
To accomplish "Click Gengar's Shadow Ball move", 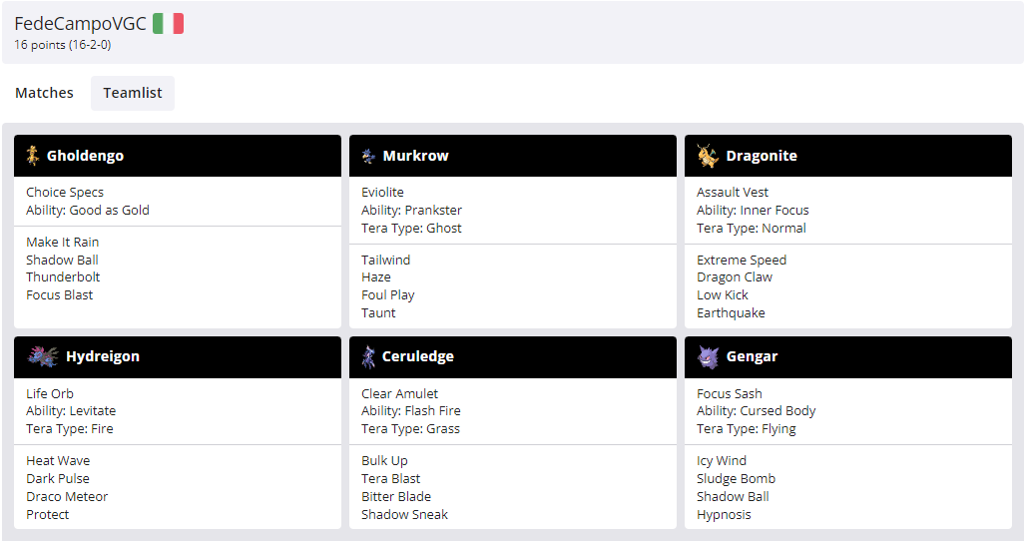I will coord(733,496).
